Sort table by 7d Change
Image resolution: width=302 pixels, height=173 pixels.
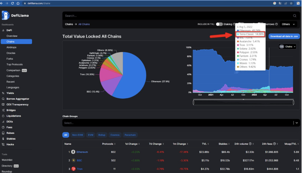156,144
